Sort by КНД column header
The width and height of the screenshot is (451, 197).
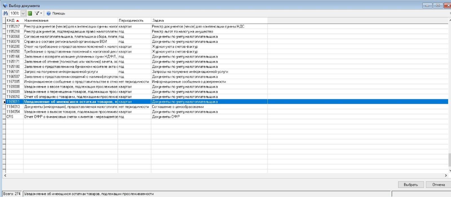(14, 21)
